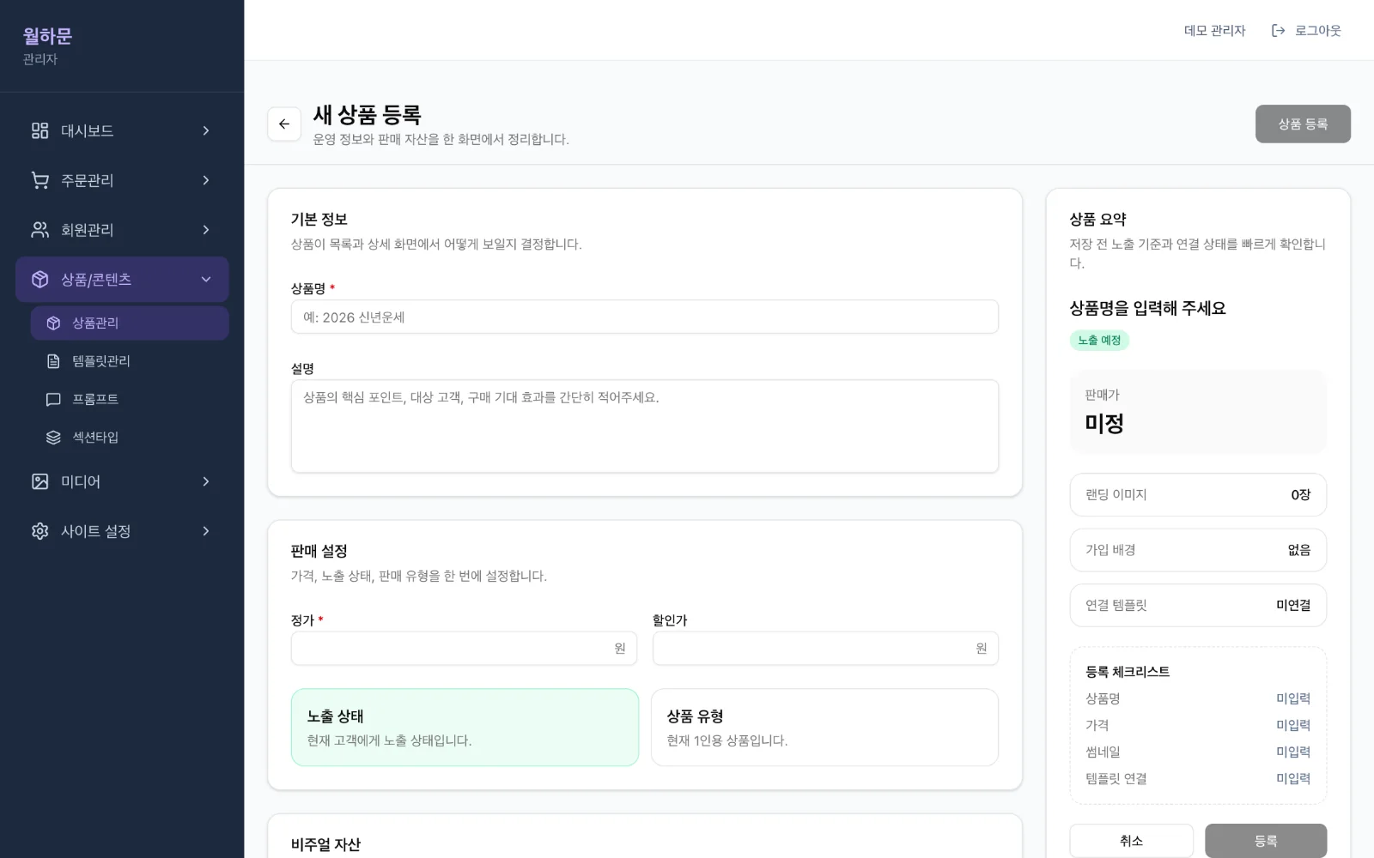
Task: Click the 취소 button
Action: point(1131,841)
